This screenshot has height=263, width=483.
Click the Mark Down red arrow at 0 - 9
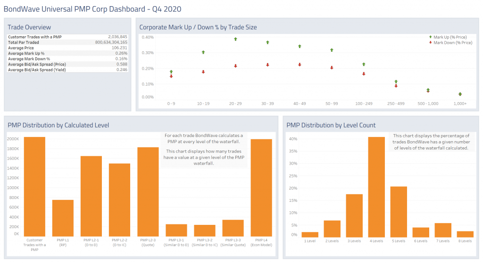tap(171, 76)
